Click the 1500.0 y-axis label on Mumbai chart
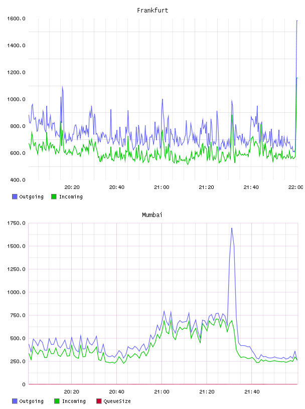 pyautogui.click(x=16, y=246)
